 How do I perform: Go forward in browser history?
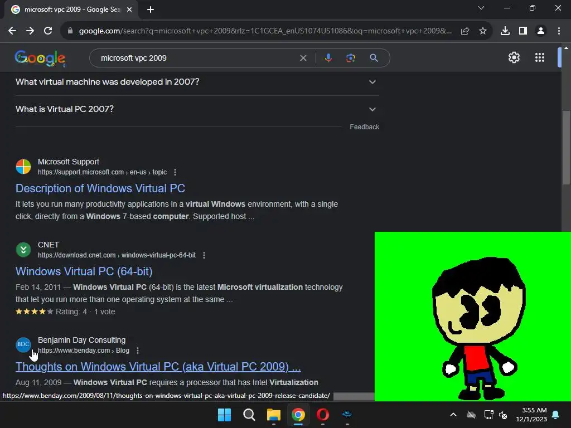click(x=30, y=31)
